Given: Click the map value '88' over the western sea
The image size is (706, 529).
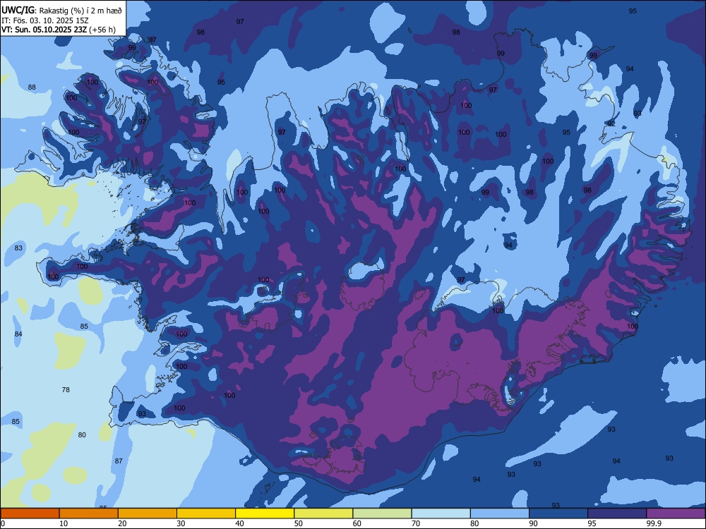Looking at the screenshot, I should tap(32, 87).
